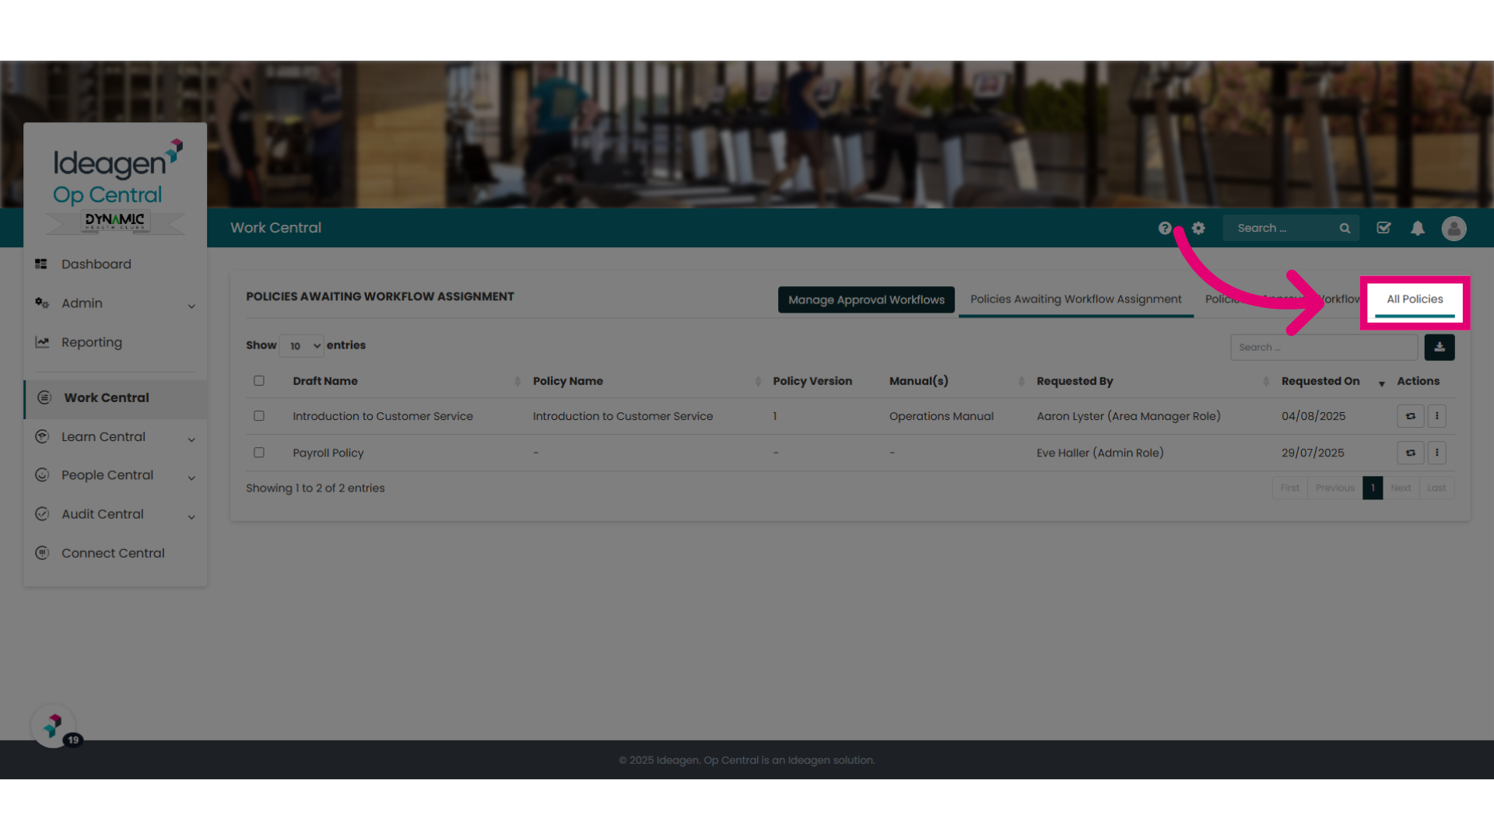The image size is (1494, 840).
Task: Open the help question mark icon
Action: pyautogui.click(x=1164, y=228)
